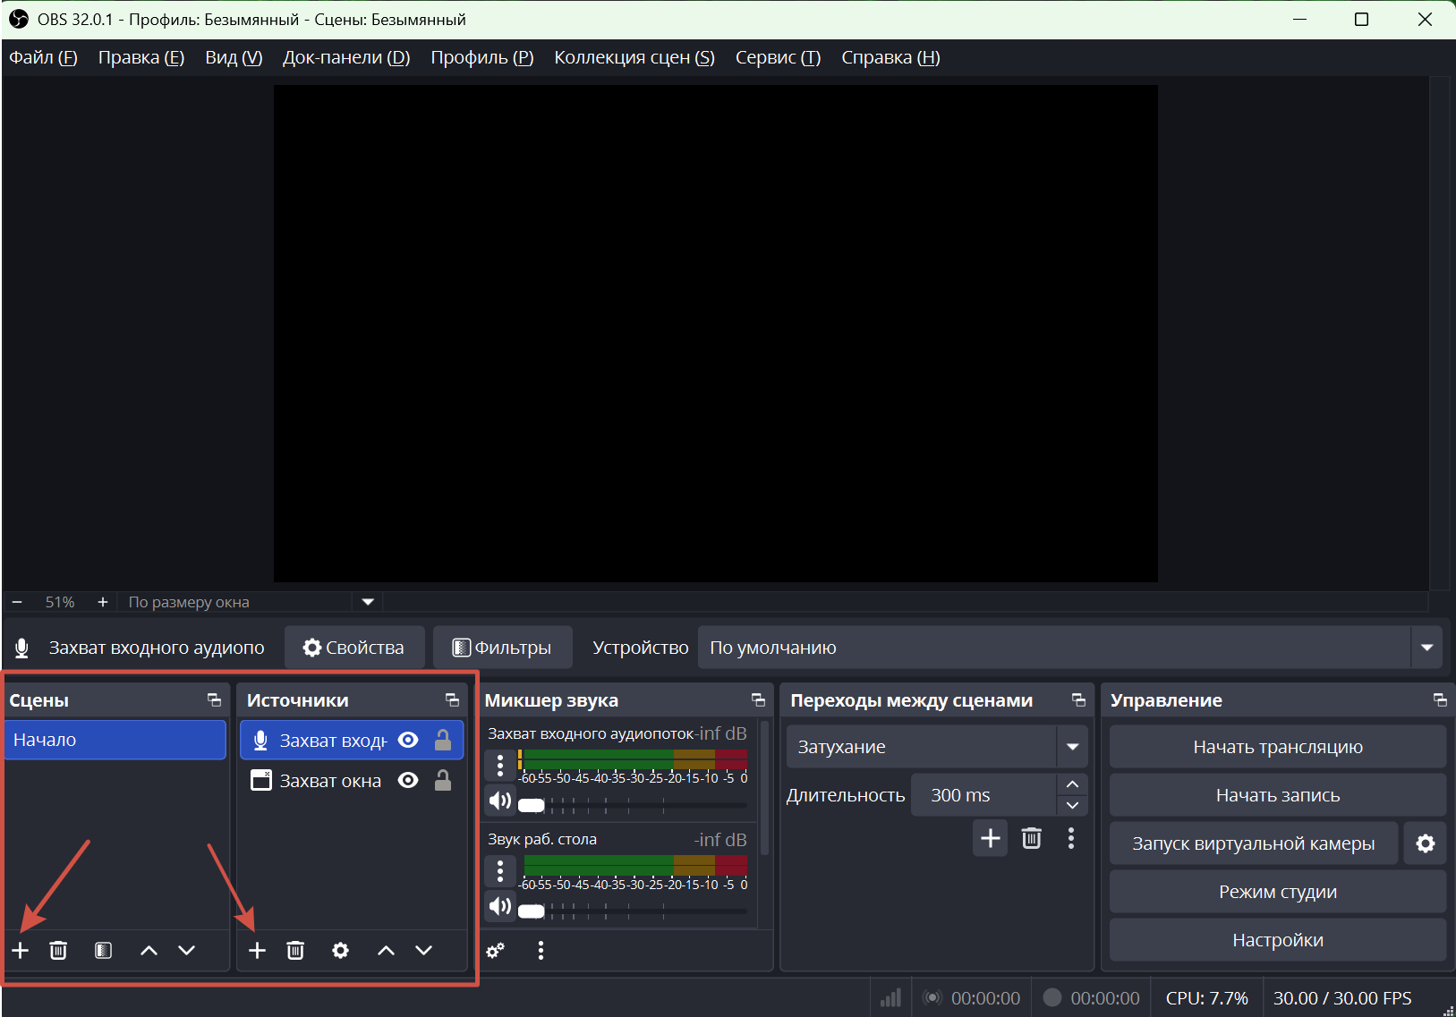Open the Затухание transition dropdown

pos(1072,747)
